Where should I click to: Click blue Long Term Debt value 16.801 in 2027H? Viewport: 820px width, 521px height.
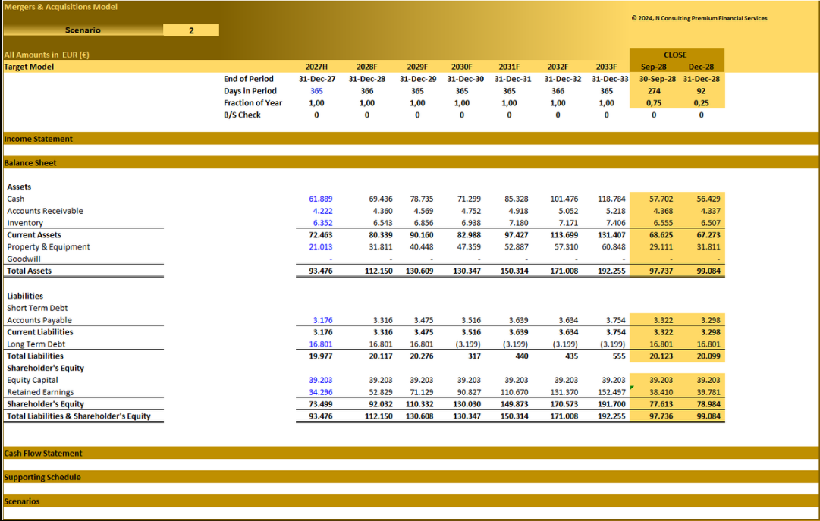coord(321,344)
